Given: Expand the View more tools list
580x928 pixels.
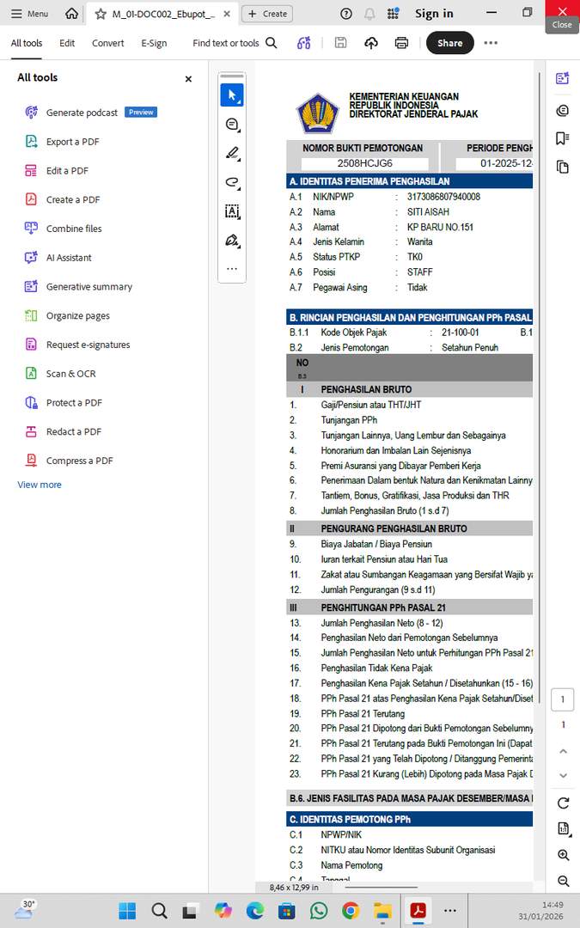Looking at the screenshot, I should click(40, 485).
